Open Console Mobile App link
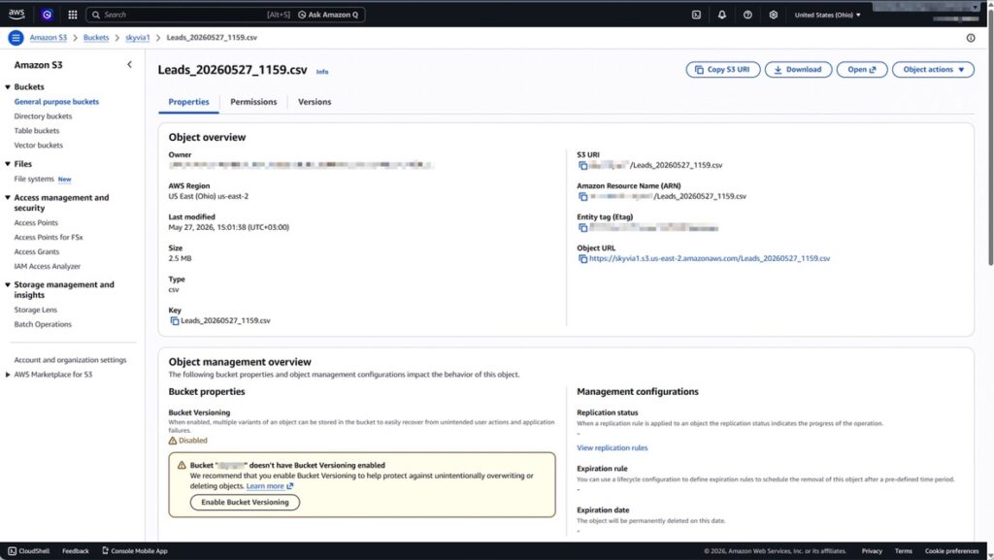Viewport: 994px width, 560px height. (x=134, y=551)
